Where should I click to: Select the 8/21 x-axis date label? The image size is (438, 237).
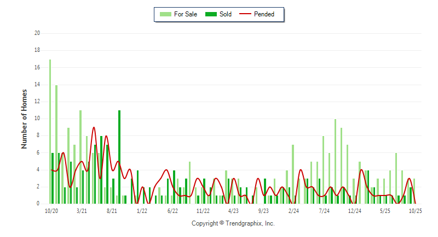pyautogui.click(x=112, y=211)
